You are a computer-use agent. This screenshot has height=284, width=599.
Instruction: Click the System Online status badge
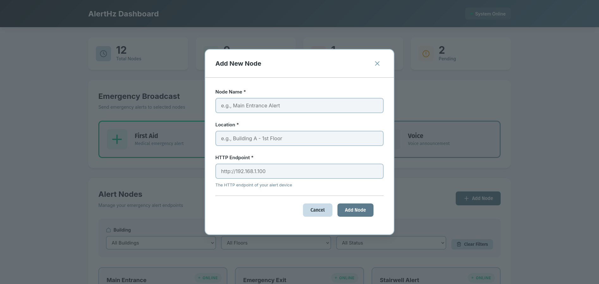[x=488, y=14]
